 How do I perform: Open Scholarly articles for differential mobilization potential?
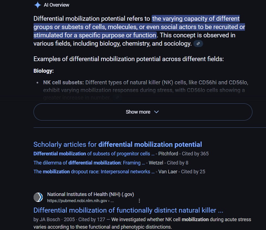[x=117, y=144]
